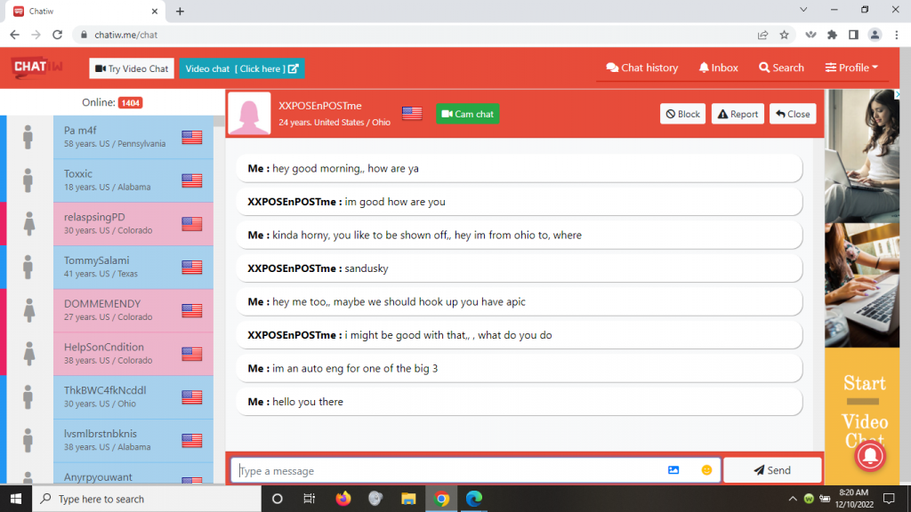Click the red notification bell icon
The width and height of the screenshot is (911, 512).
[869, 456]
